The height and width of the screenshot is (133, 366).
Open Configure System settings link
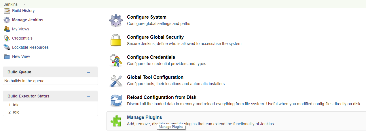coord(147,17)
